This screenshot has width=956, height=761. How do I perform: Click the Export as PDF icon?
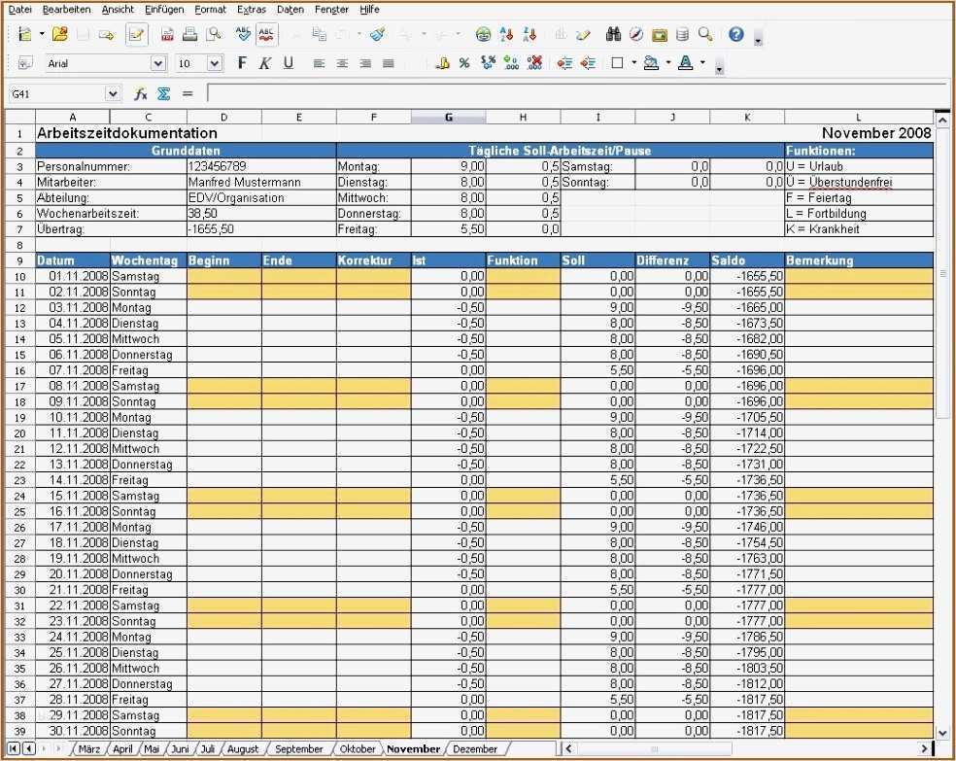point(167,35)
